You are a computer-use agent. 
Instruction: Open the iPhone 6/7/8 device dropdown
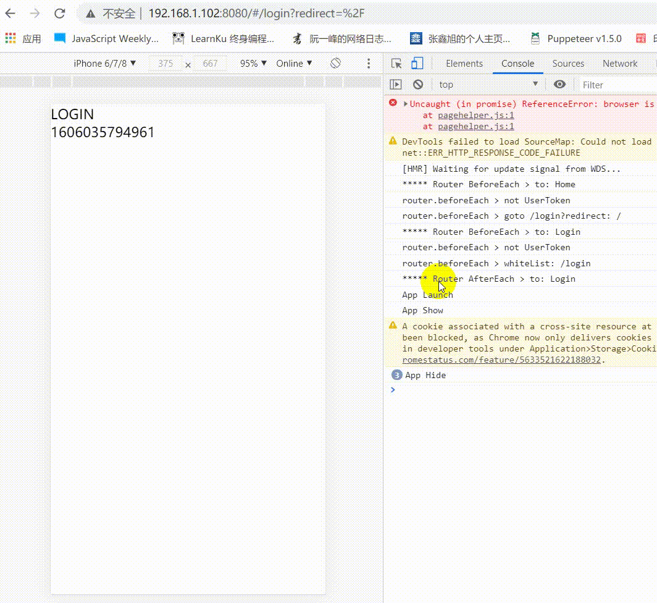click(105, 63)
